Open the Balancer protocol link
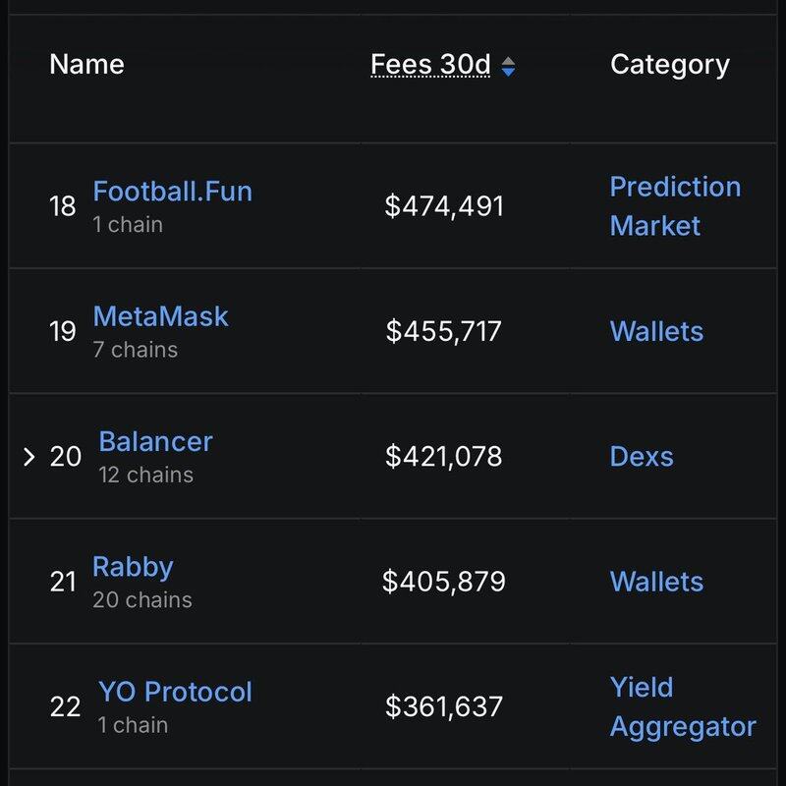 coord(155,441)
